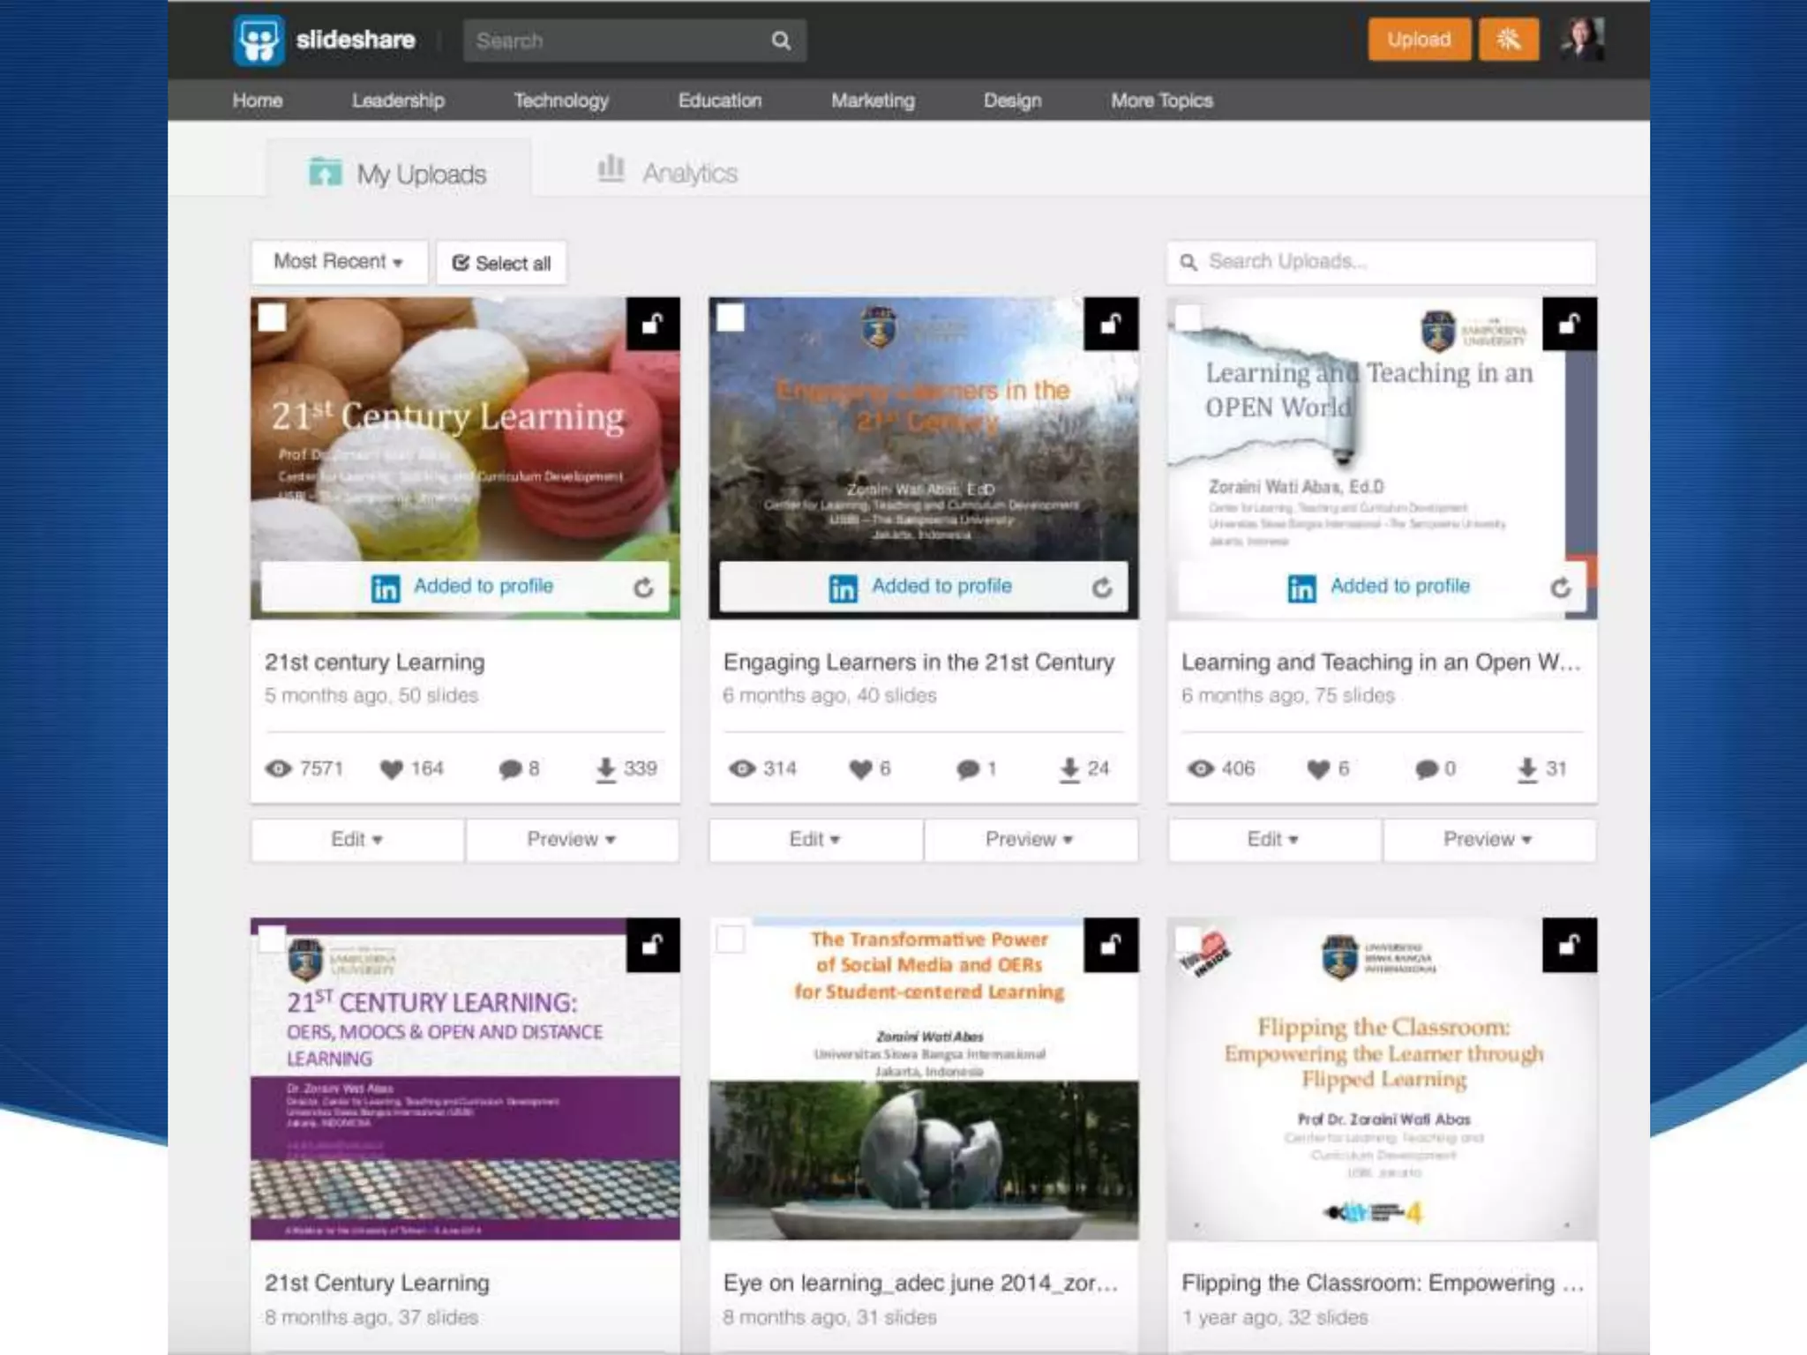
Task: Click unlock privacy icon on 21st Century Learning macarons slide
Action: (x=653, y=324)
